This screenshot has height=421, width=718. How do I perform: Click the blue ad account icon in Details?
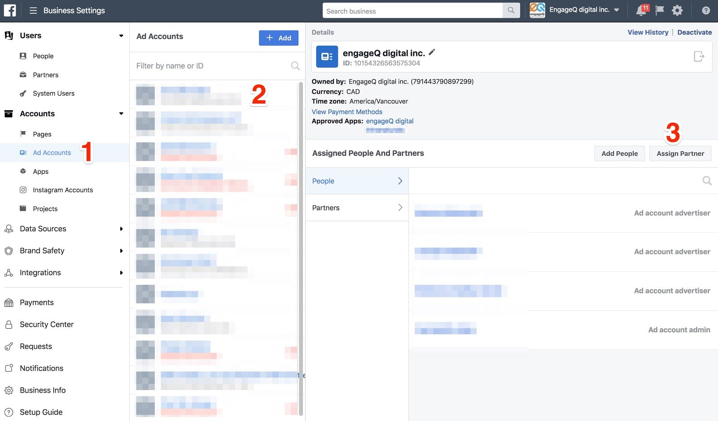(327, 56)
